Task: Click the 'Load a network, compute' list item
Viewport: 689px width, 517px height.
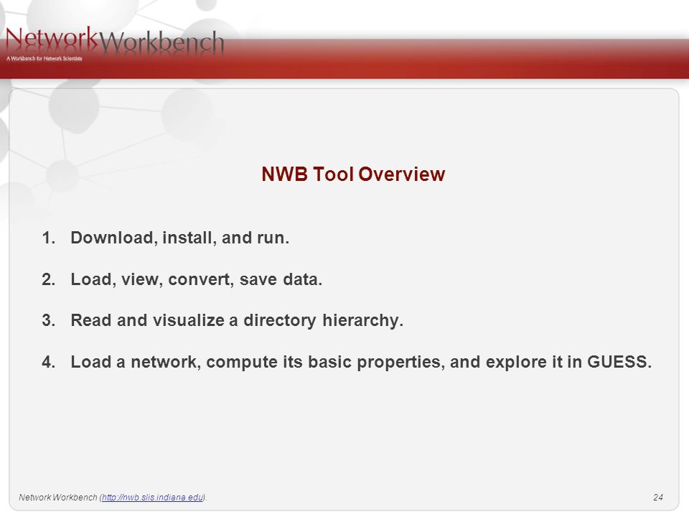Action: point(361,362)
